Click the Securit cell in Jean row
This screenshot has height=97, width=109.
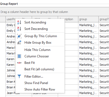(x=104, y=93)
